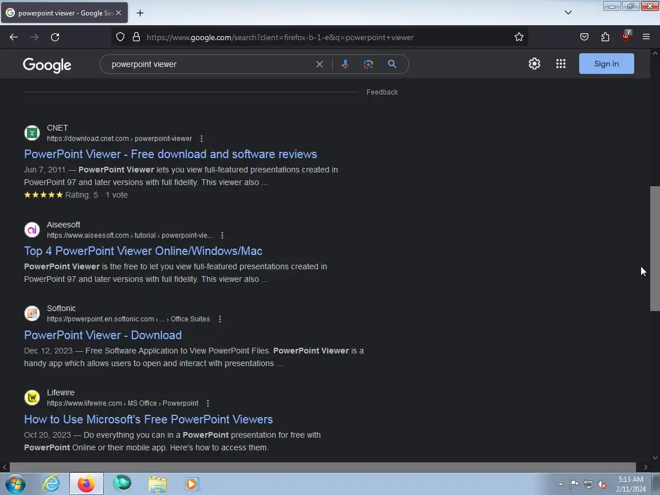The height and width of the screenshot is (495, 660).
Task: Open three-dot menu for Lifewire result
Action: pyautogui.click(x=208, y=403)
